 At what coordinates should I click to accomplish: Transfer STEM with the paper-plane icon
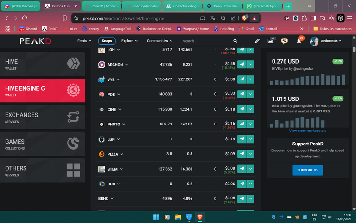pos(242,169)
